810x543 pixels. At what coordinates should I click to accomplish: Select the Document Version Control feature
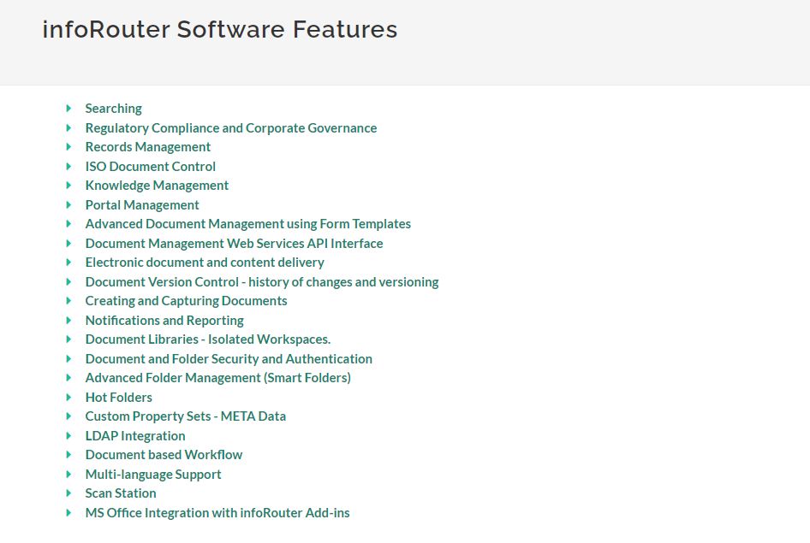pyautogui.click(x=262, y=281)
